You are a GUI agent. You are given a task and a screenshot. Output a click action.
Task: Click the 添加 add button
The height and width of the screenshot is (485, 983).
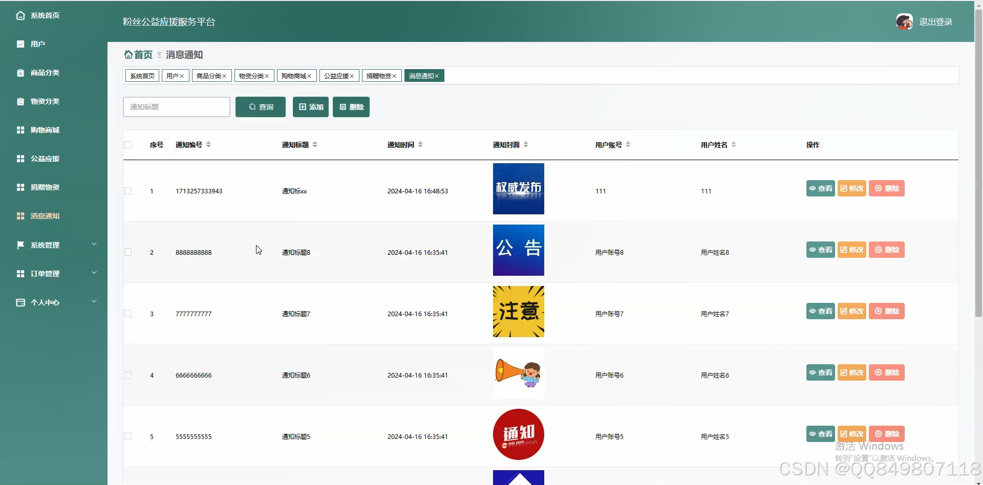pos(311,107)
